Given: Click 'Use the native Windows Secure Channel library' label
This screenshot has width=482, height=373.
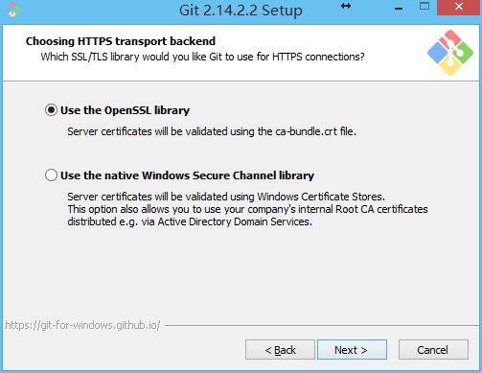Looking at the screenshot, I should coord(187,175).
